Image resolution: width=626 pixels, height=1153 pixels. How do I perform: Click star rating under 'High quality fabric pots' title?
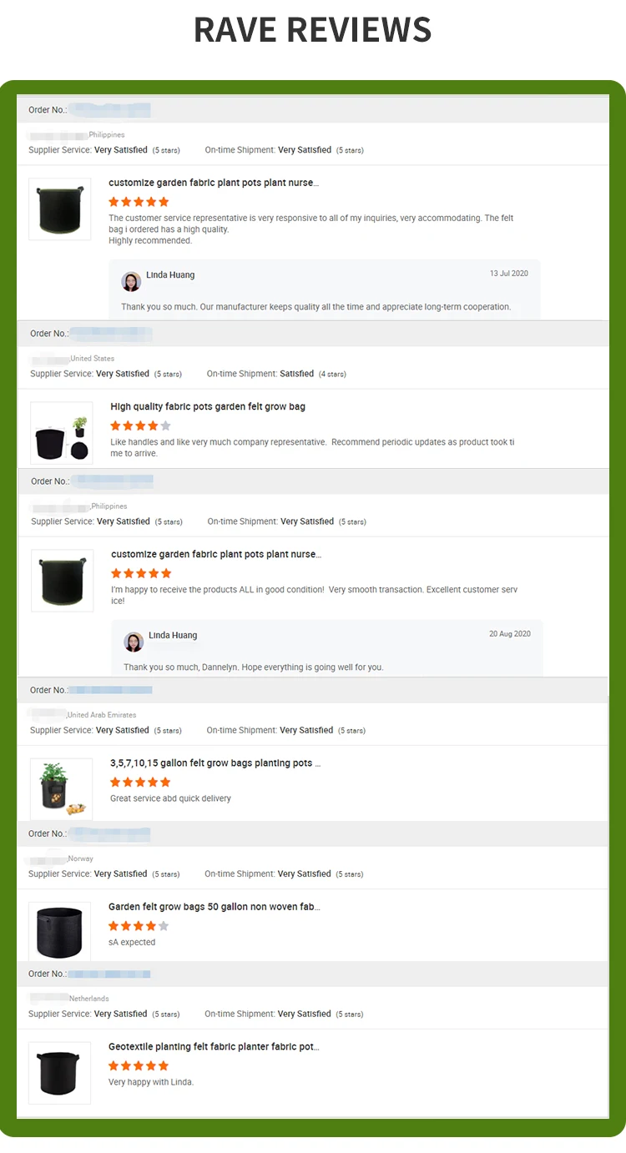click(x=140, y=425)
